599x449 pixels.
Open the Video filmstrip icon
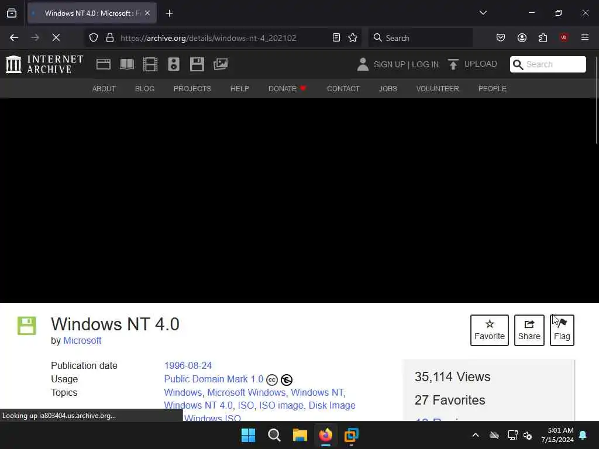click(150, 64)
